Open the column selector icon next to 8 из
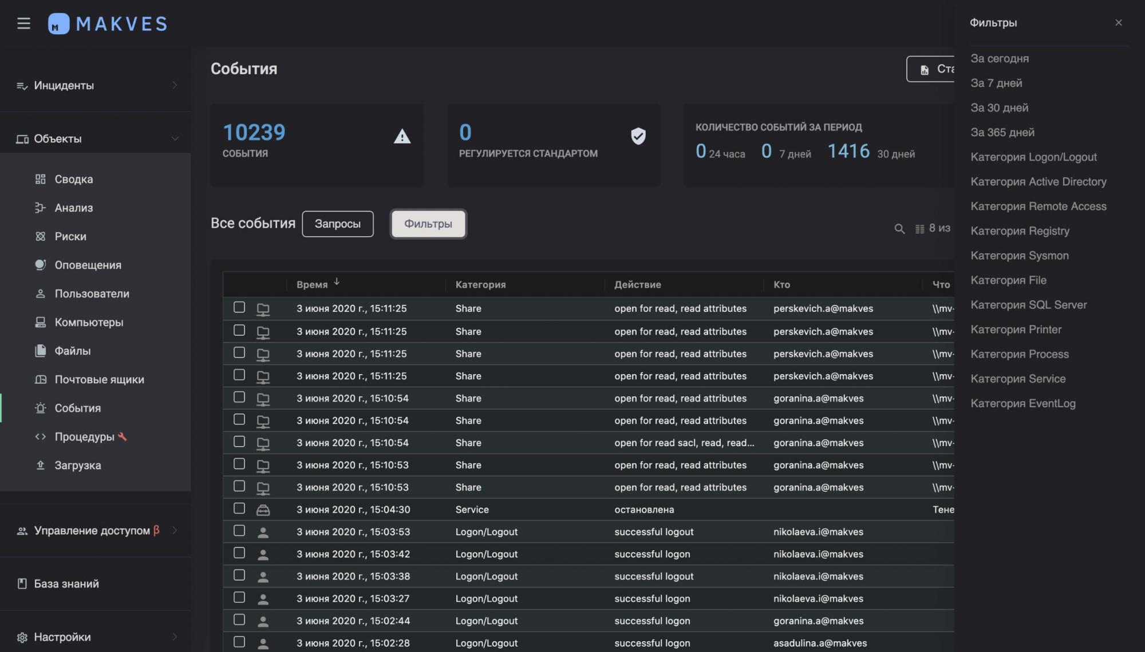The width and height of the screenshot is (1145, 652). [919, 229]
